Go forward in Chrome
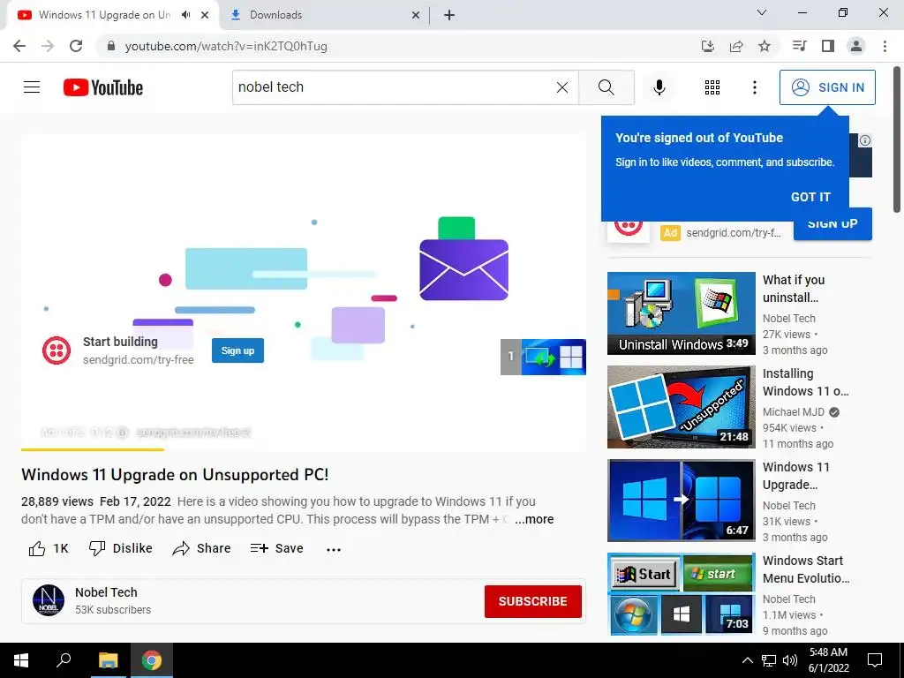904x678 pixels. [48, 46]
